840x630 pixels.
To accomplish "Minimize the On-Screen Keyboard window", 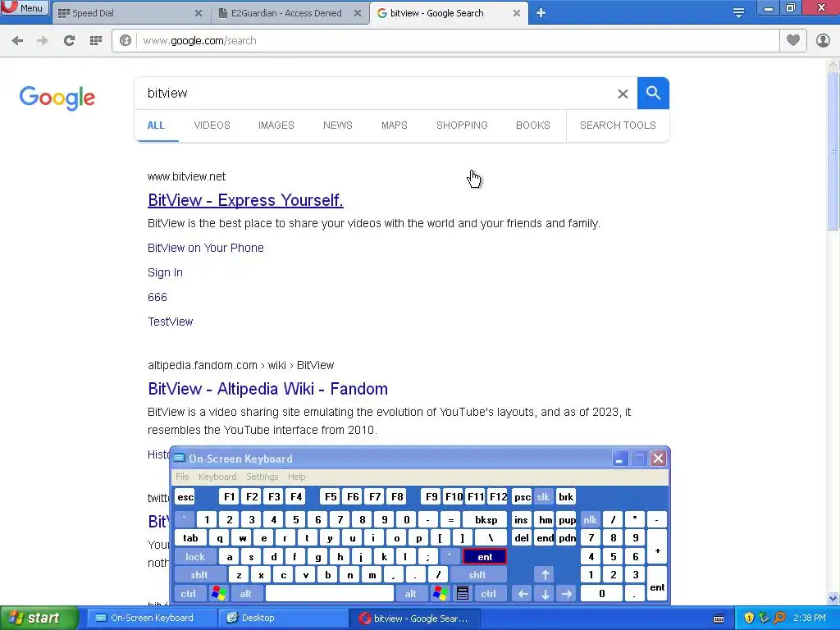I will (620, 459).
